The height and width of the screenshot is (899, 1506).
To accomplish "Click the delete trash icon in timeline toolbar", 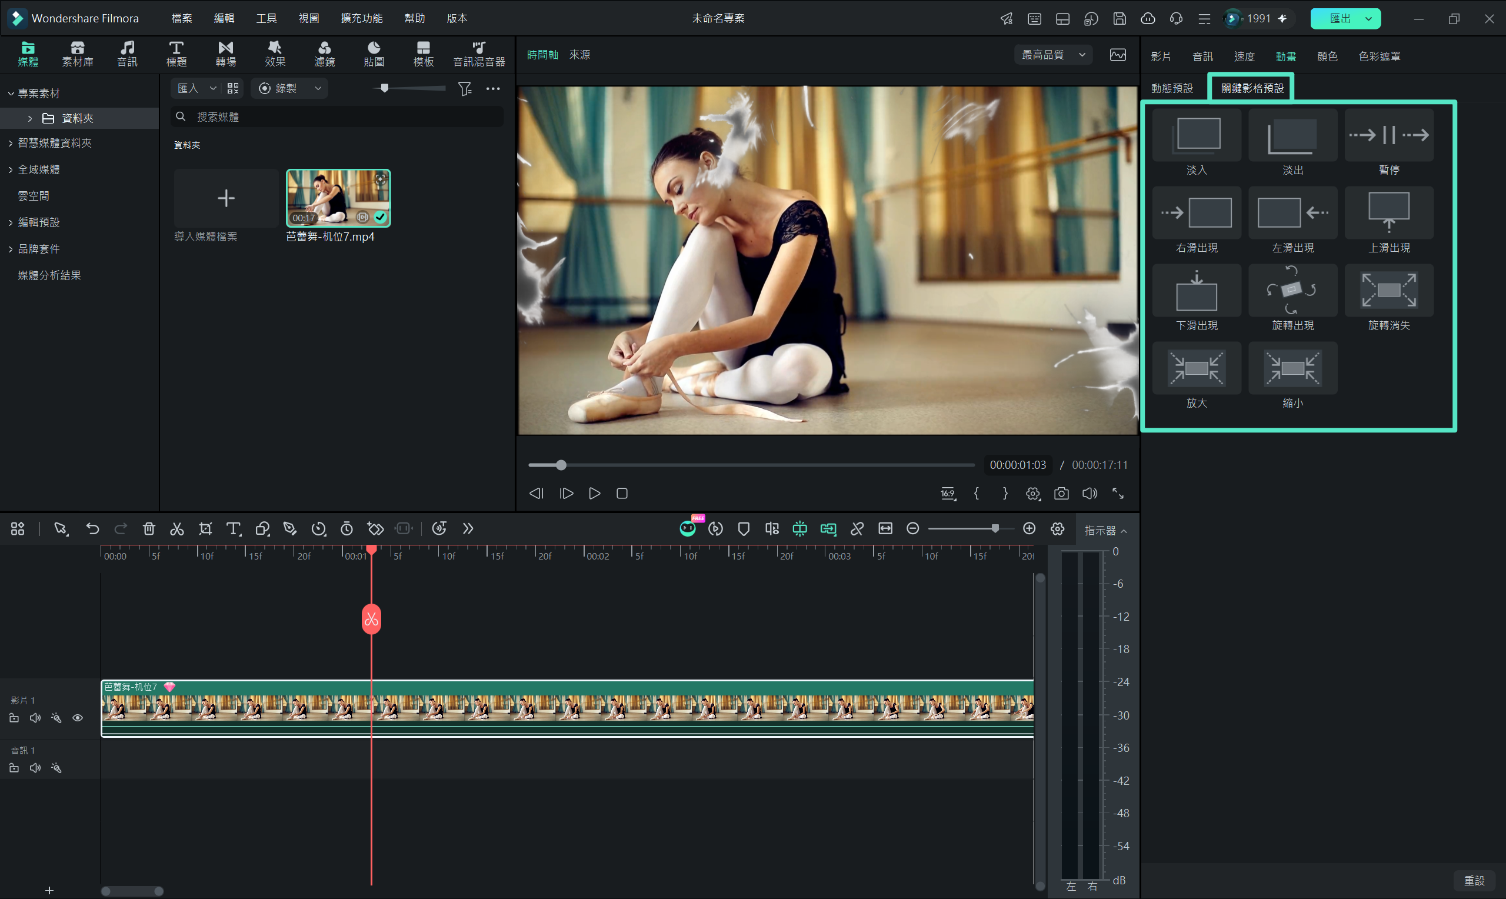I will tap(149, 529).
